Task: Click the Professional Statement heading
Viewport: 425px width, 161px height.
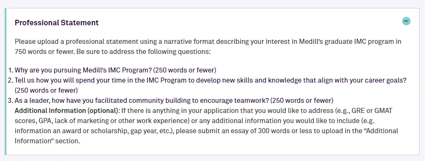Action: tap(57, 23)
